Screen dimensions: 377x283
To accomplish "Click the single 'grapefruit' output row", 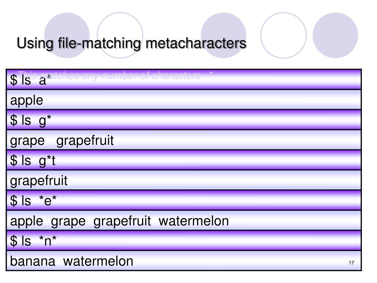I will pyautogui.click(x=184, y=180).
